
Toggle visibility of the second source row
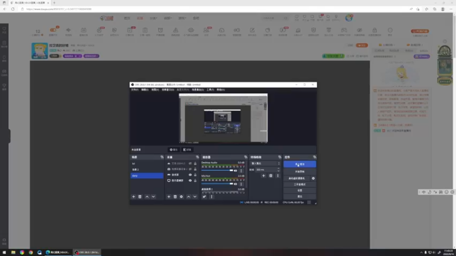(x=190, y=169)
